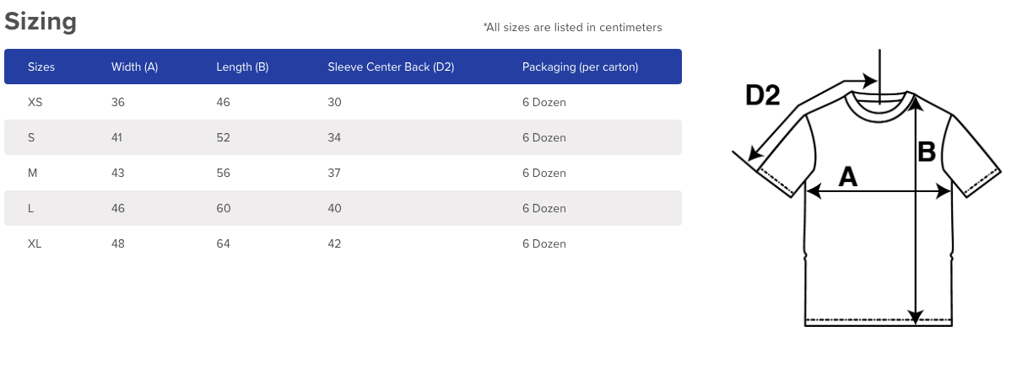This screenshot has width=1033, height=374.
Task: Select the XL size row label
Action: pos(35,243)
